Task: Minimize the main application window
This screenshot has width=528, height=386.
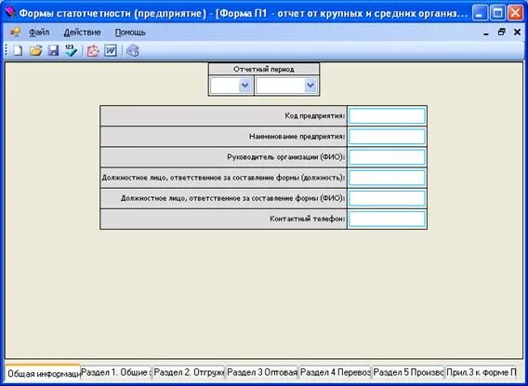Action: coord(480,13)
